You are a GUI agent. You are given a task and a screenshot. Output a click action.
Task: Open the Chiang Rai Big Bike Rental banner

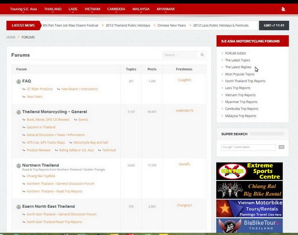point(249,190)
